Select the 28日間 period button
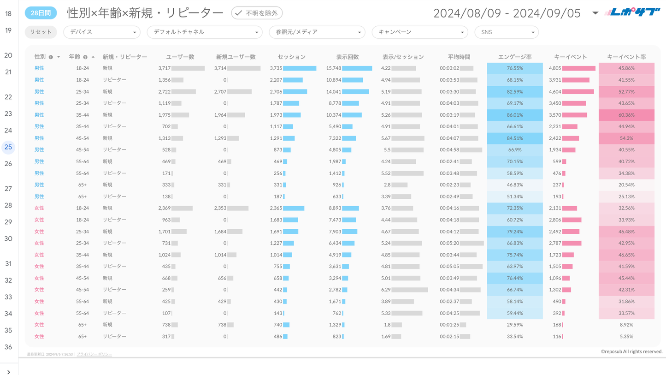The height and width of the screenshot is (375, 666). coord(41,13)
